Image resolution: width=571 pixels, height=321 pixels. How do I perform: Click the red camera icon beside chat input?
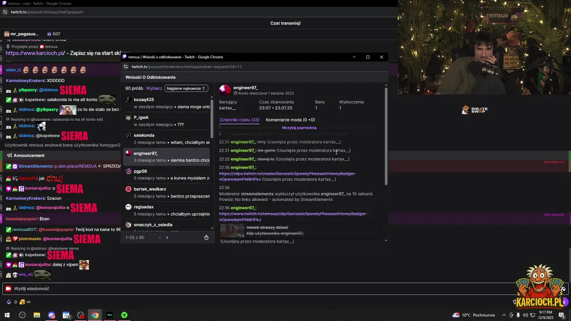pyautogui.click(x=8, y=289)
